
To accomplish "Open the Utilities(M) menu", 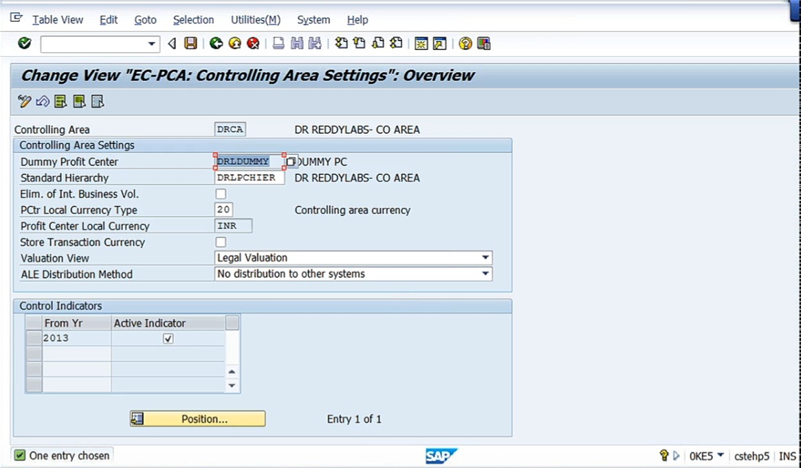I will 255,20.
